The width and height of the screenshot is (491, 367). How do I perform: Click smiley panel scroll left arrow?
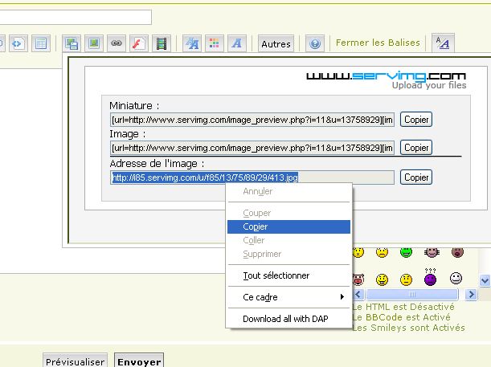tap(358, 295)
